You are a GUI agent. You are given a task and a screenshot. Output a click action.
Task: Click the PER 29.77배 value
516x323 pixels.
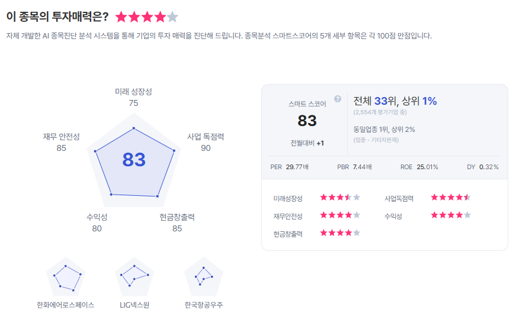297,167
